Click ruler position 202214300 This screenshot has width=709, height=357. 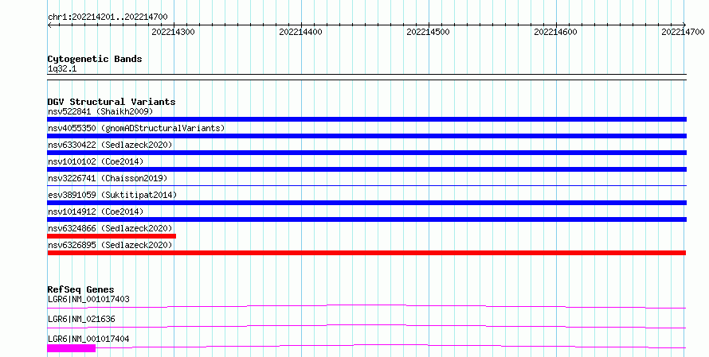pos(173,32)
